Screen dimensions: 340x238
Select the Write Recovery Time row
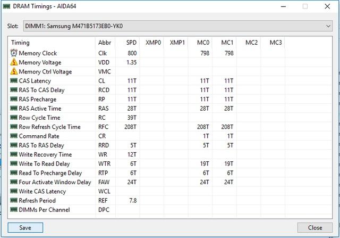pyautogui.click(x=170, y=154)
